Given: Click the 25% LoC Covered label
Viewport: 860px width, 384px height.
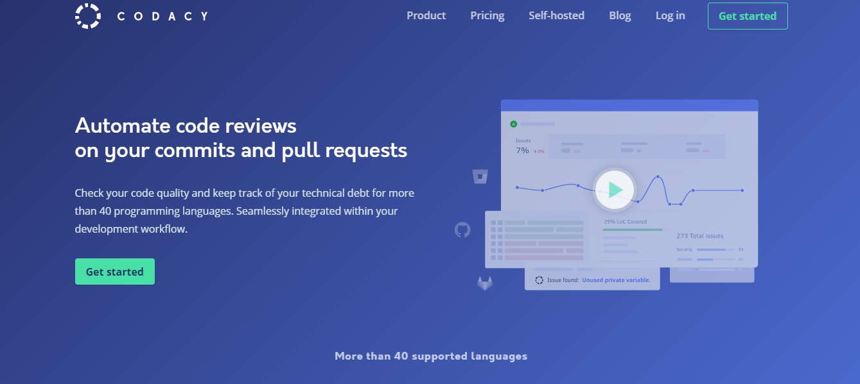Looking at the screenshot, I should [x=625, y=222].
